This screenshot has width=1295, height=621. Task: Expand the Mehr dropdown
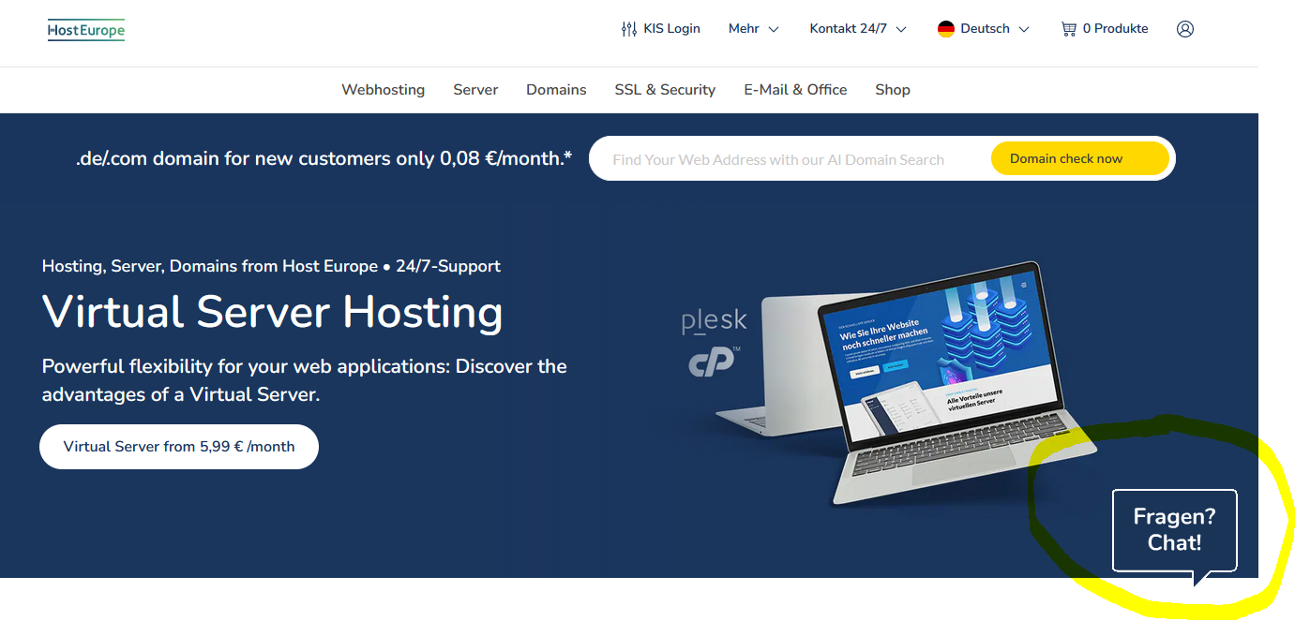[x=754, y=29]
